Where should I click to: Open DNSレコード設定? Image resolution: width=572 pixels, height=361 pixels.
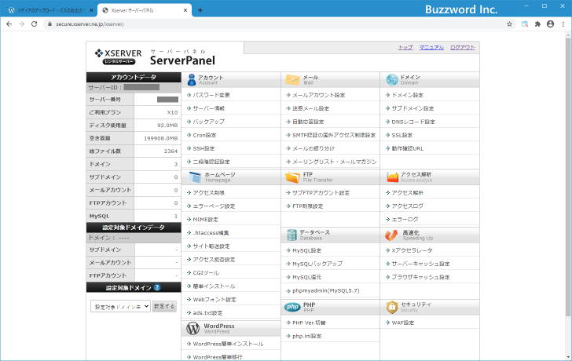pyautogui.click(x=413, y=122)
